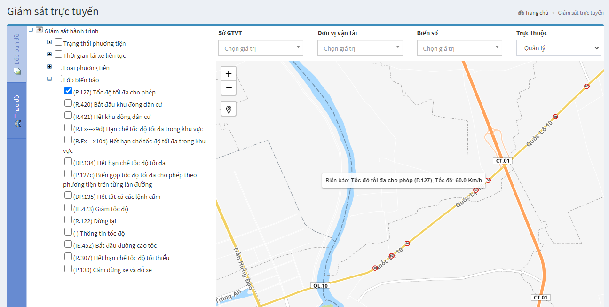Click the Trang chủ dashboard icon
The height and width of the screenshot is (307, 609).
[521, 13]
